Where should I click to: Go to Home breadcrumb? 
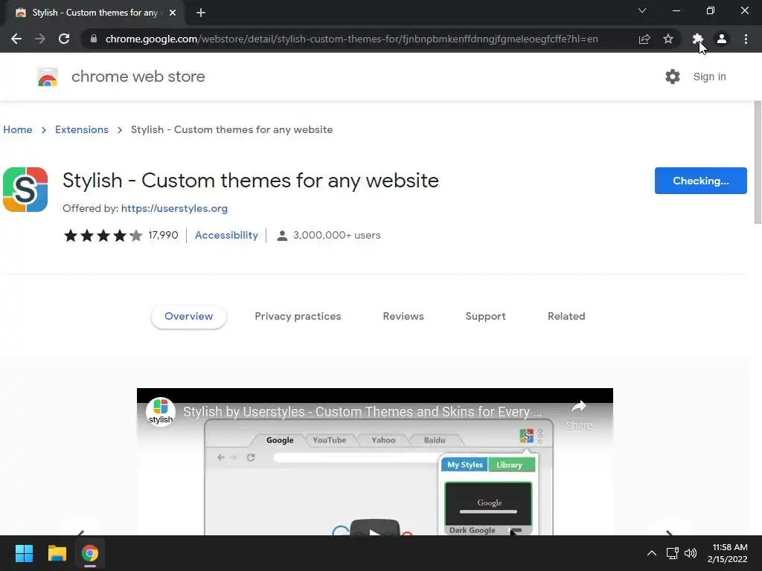(x=18, y=129)
